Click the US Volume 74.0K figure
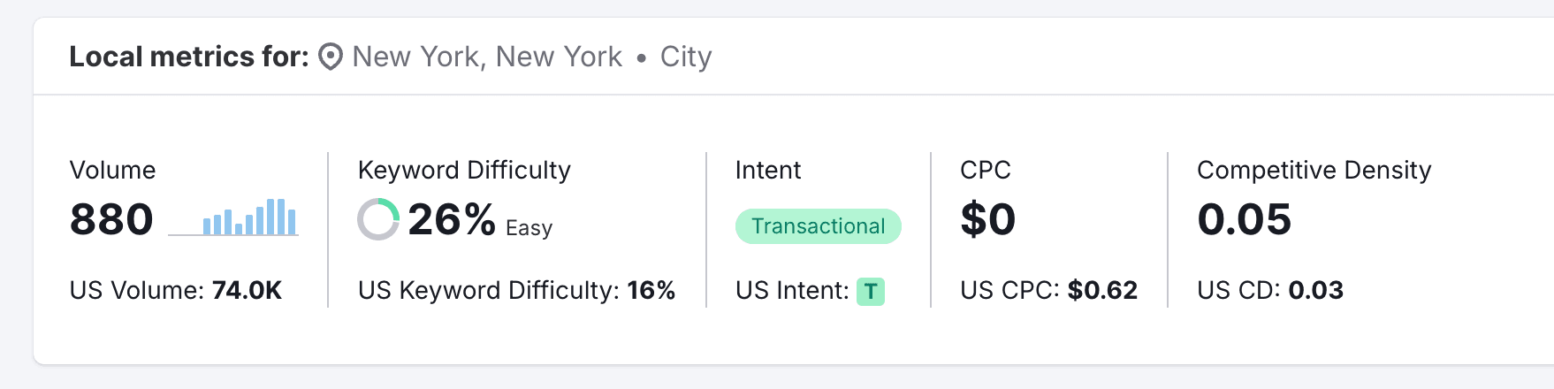This screenshot has height=389, width=1554. [247, 290]
